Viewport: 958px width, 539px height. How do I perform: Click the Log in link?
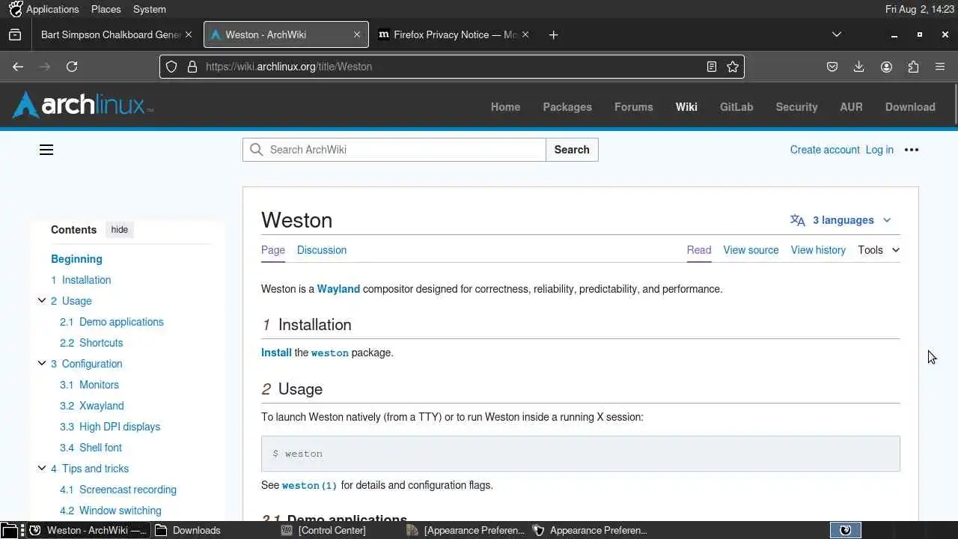pyautogui.click(x=879, y=150)
